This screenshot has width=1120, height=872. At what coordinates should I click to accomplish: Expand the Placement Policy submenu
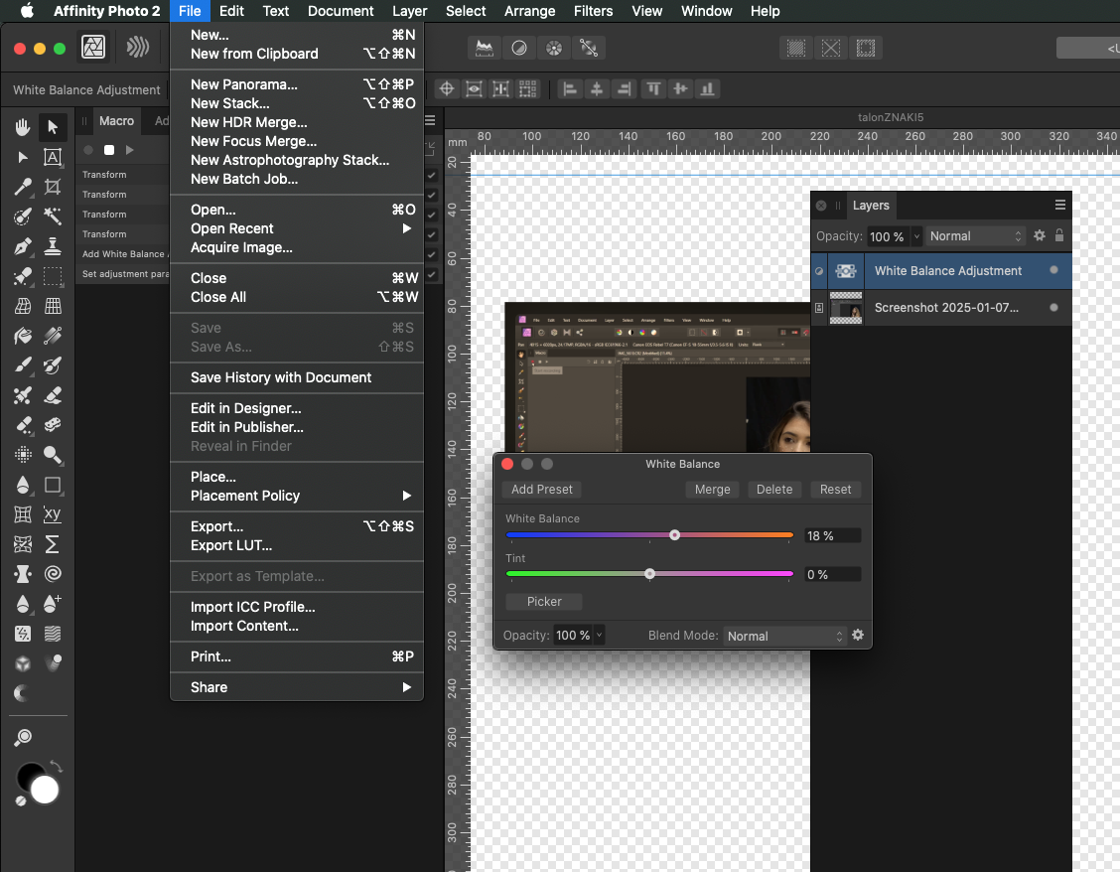(297, 496)
